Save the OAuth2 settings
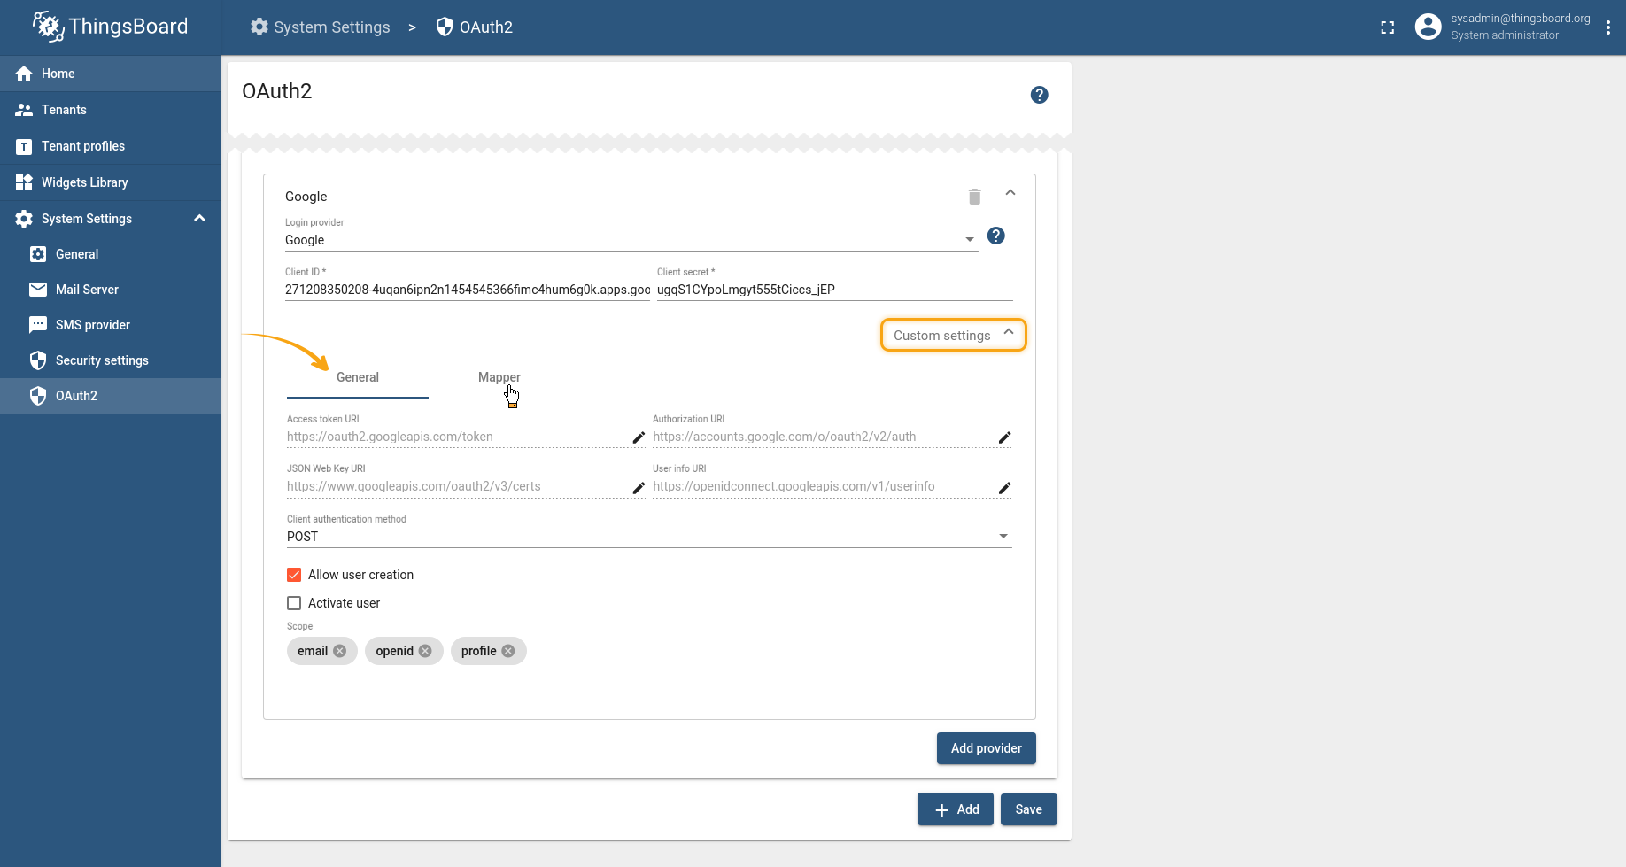 (x=1029, y=809)
